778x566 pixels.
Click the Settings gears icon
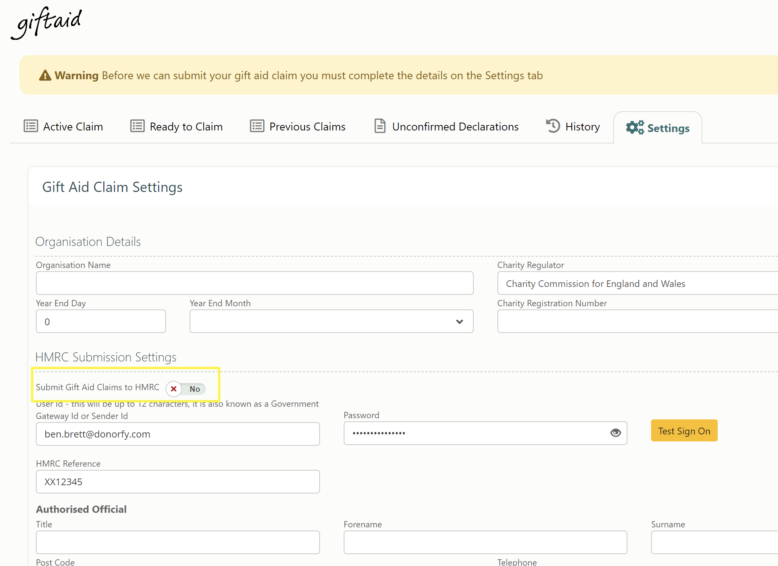pos(635,127)
